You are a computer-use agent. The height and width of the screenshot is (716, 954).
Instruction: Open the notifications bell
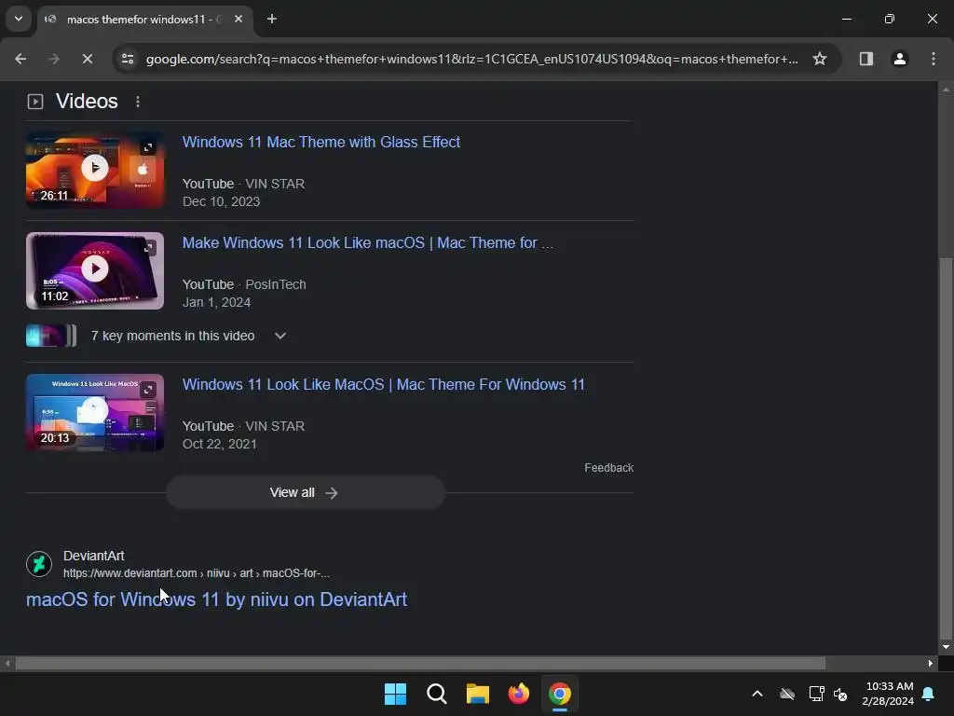coord(929,694)
